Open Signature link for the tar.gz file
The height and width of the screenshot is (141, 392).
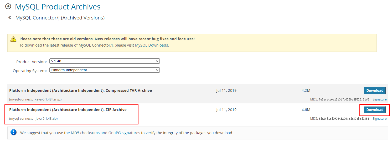coord(380,99)
